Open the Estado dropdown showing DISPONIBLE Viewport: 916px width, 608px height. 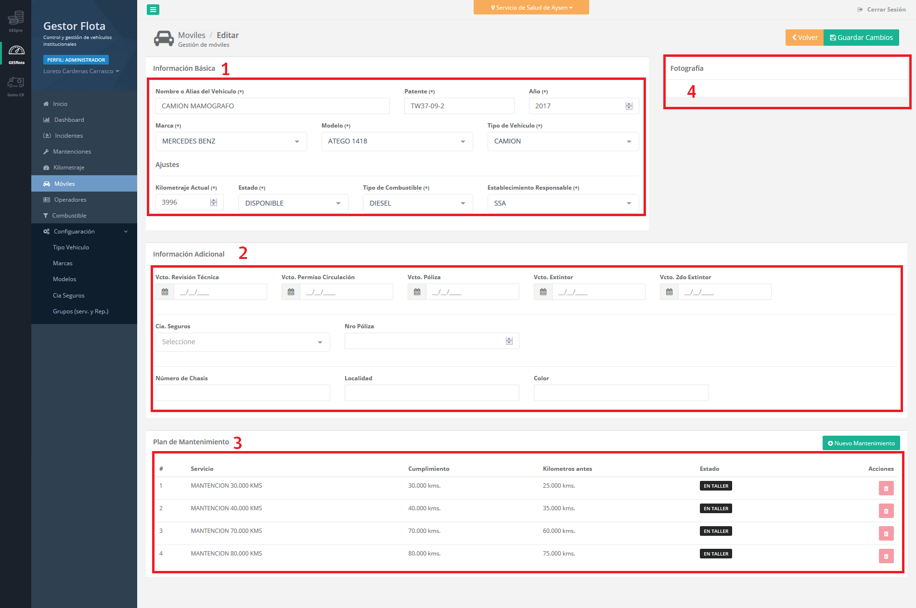tap(293, 203)
